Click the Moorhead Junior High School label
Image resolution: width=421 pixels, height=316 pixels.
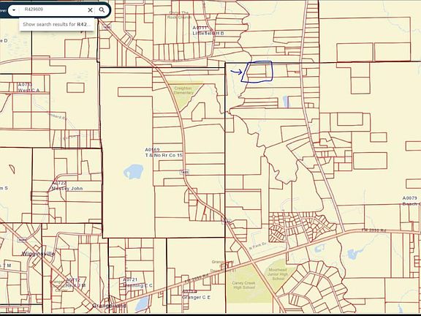(x=278, y=274)
